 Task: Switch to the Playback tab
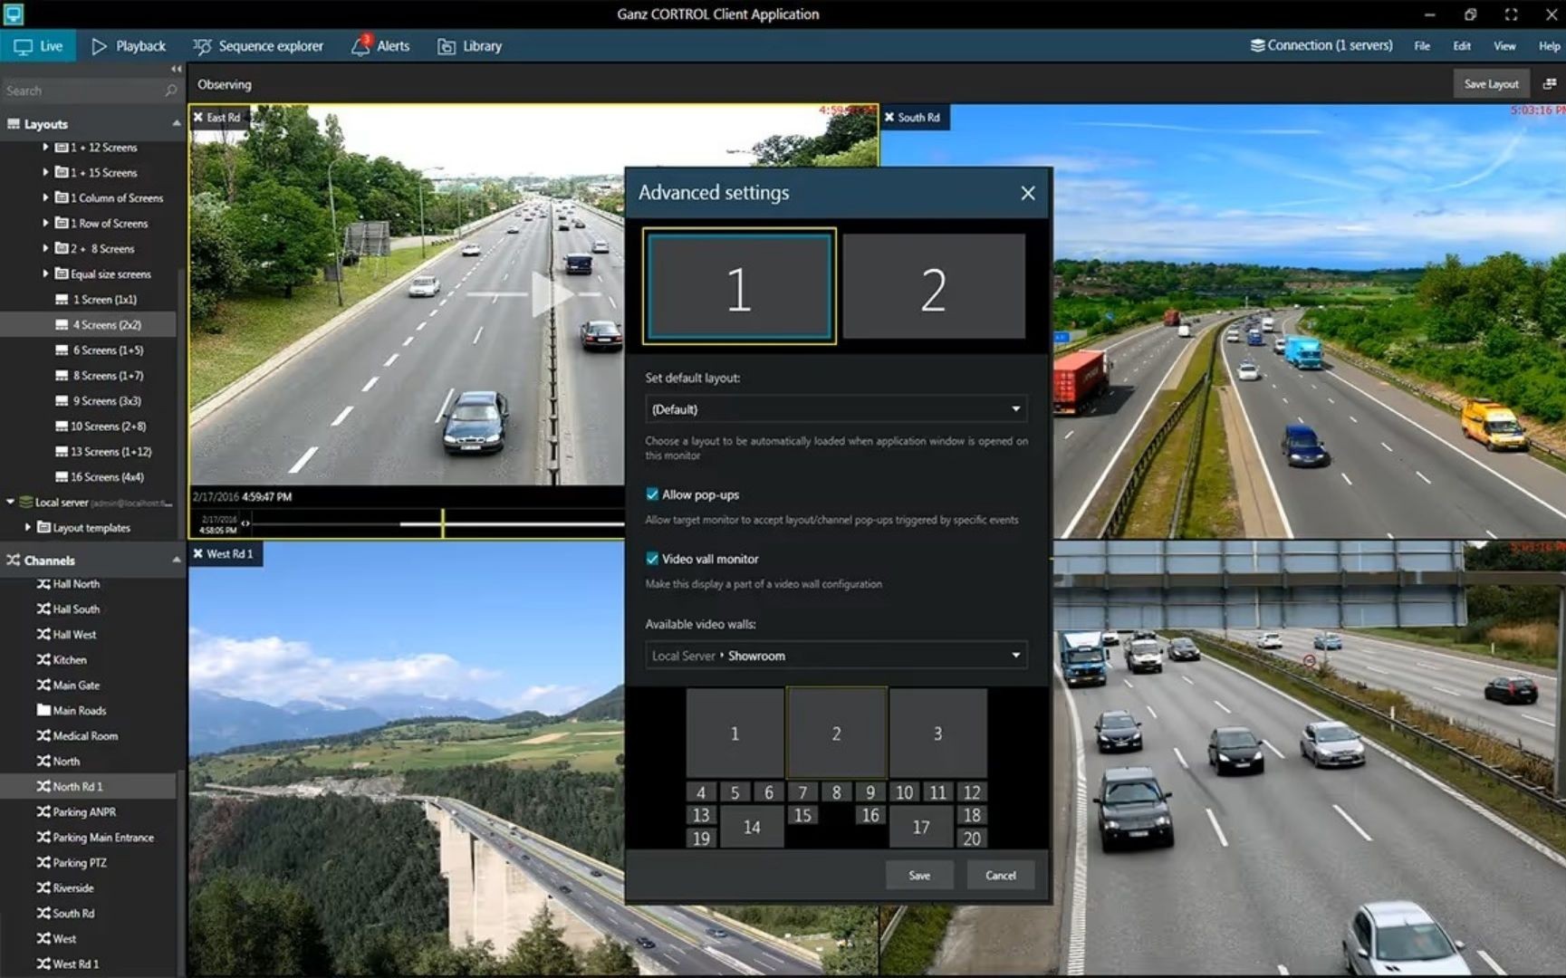tap(129, 46)
